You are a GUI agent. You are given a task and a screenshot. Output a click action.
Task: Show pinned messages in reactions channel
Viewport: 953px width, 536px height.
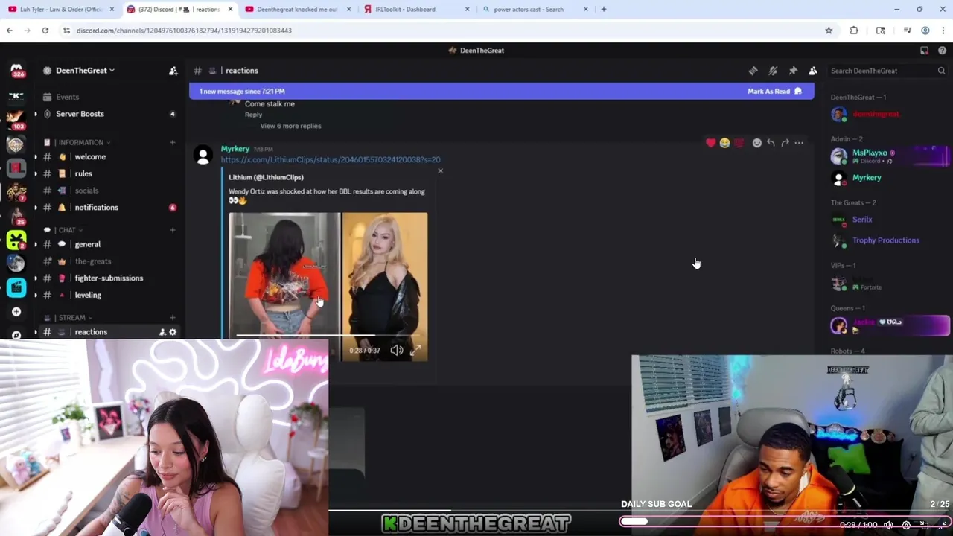tap(793, 71)
